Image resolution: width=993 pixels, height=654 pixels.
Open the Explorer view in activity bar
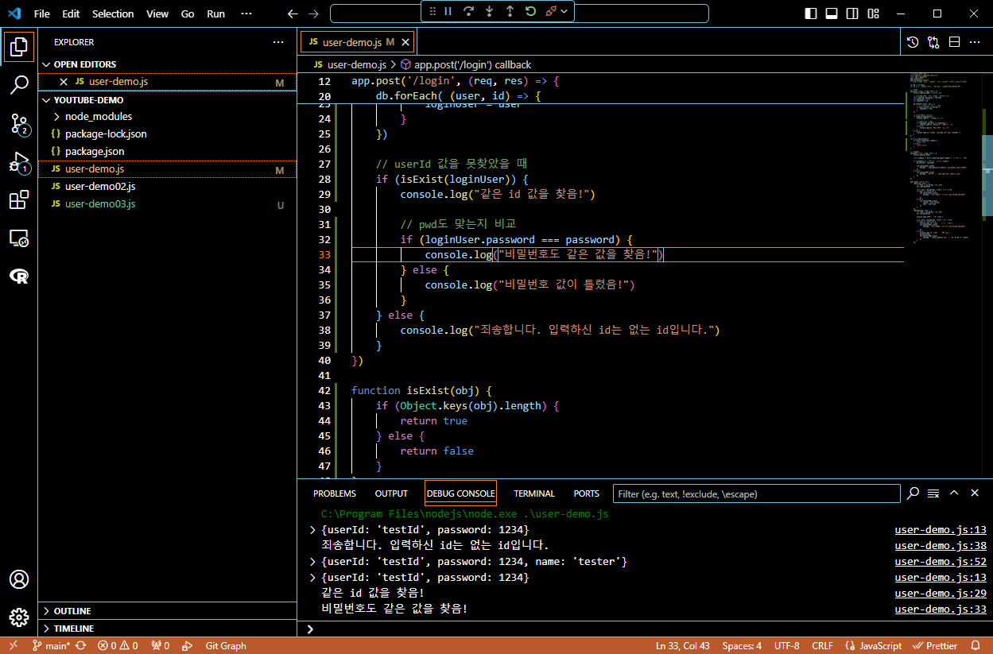pyautogui.click(x=19, y=48)
